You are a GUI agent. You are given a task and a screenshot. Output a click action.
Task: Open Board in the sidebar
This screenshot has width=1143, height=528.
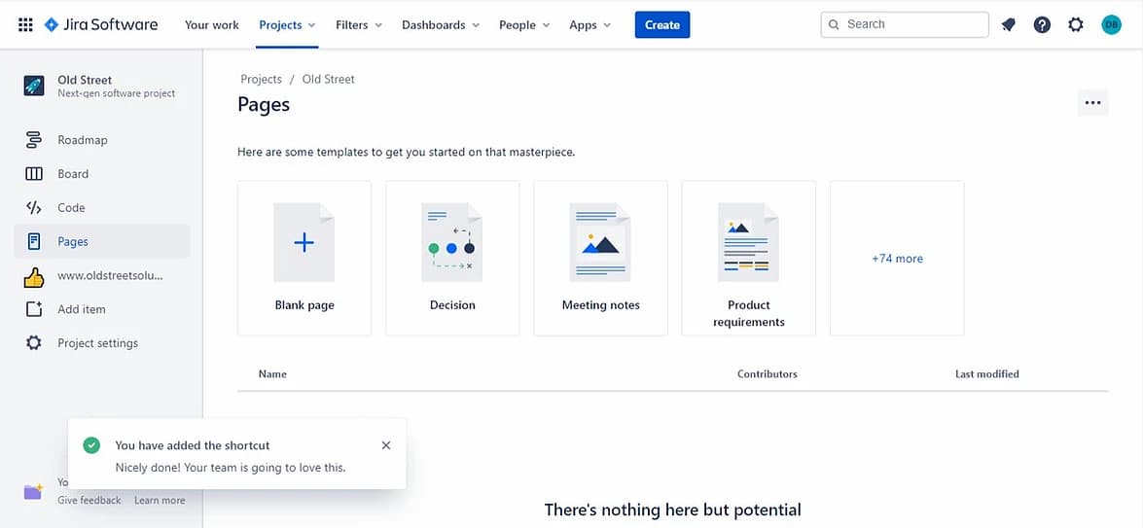(x=72, y=174)
